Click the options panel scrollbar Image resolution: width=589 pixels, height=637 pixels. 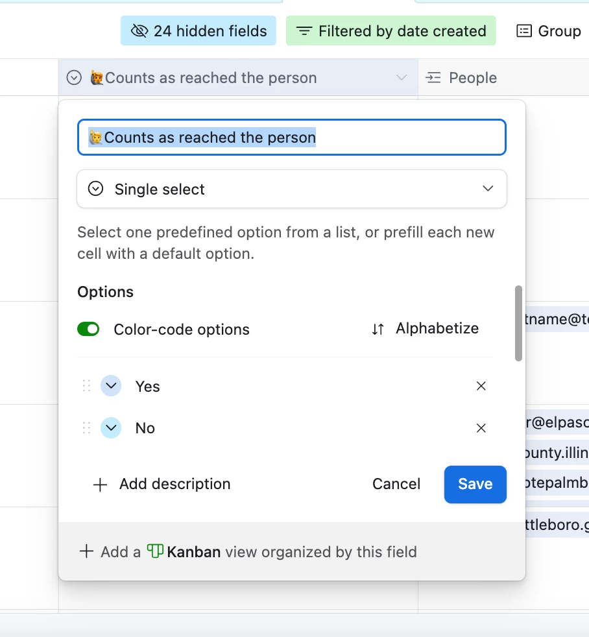[518, 323]
